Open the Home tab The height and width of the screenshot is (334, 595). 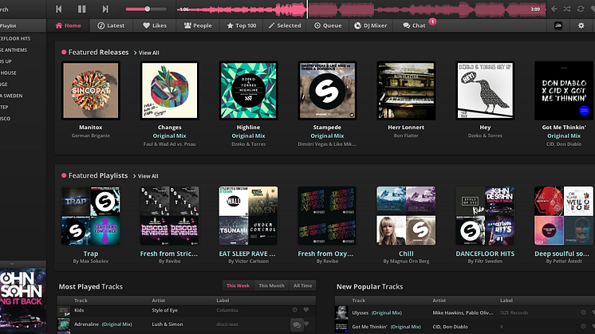(x=69, y=26)
